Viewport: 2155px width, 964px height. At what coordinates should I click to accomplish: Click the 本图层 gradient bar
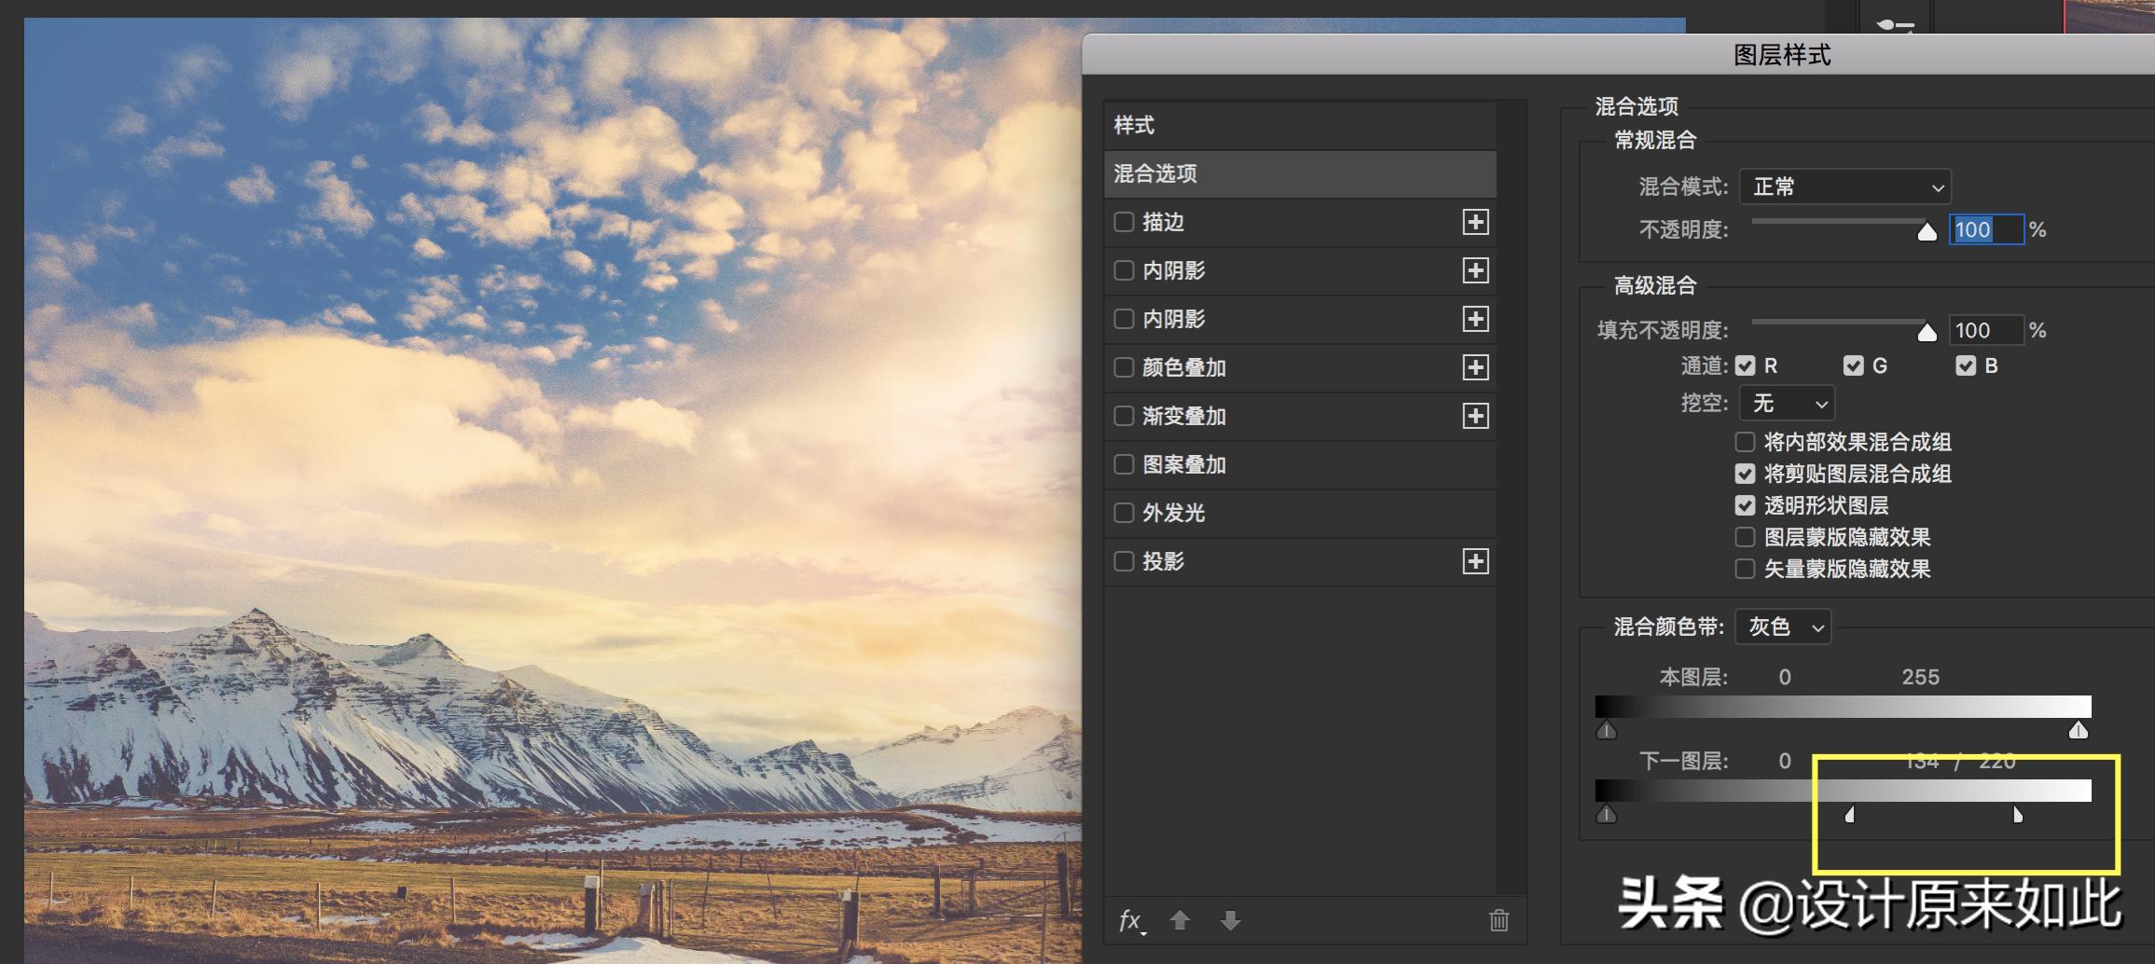1844,707
